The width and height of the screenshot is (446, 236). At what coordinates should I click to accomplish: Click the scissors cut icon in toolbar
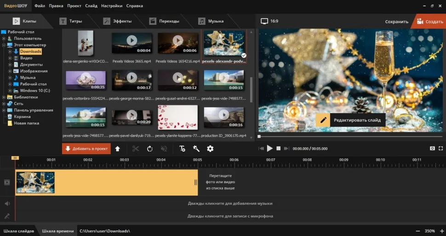point(136,149)
